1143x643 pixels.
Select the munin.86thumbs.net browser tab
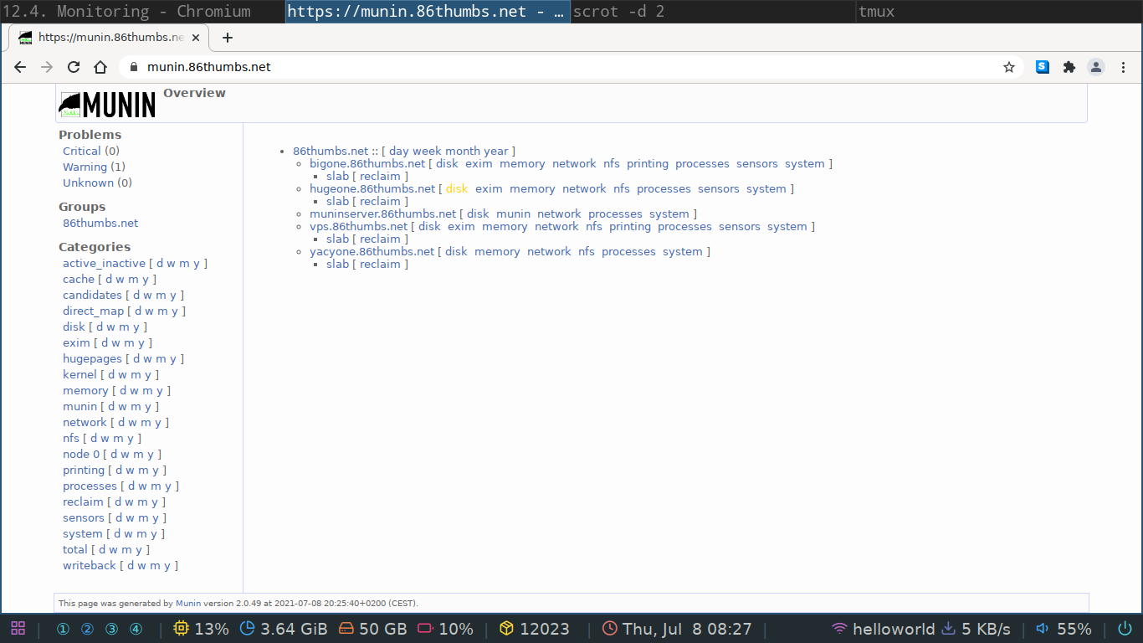109,38
